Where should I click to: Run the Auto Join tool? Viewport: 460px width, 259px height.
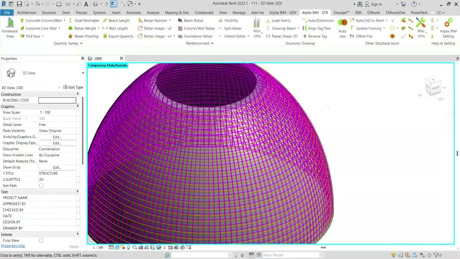click(342, 29)
